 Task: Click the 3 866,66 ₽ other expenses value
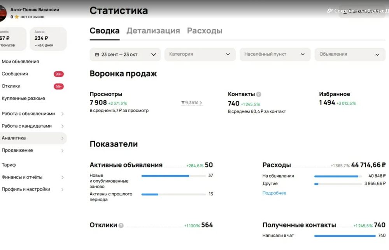(x=375, y=184)
